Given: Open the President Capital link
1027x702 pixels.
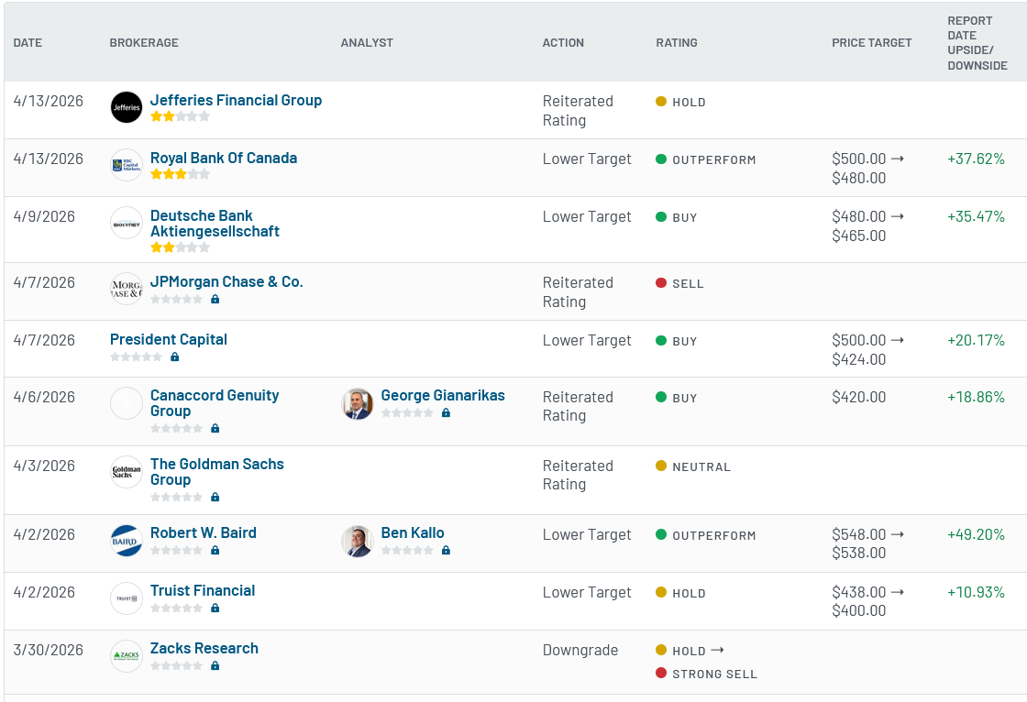Looking at the screenshot, I should coord(169,339).
